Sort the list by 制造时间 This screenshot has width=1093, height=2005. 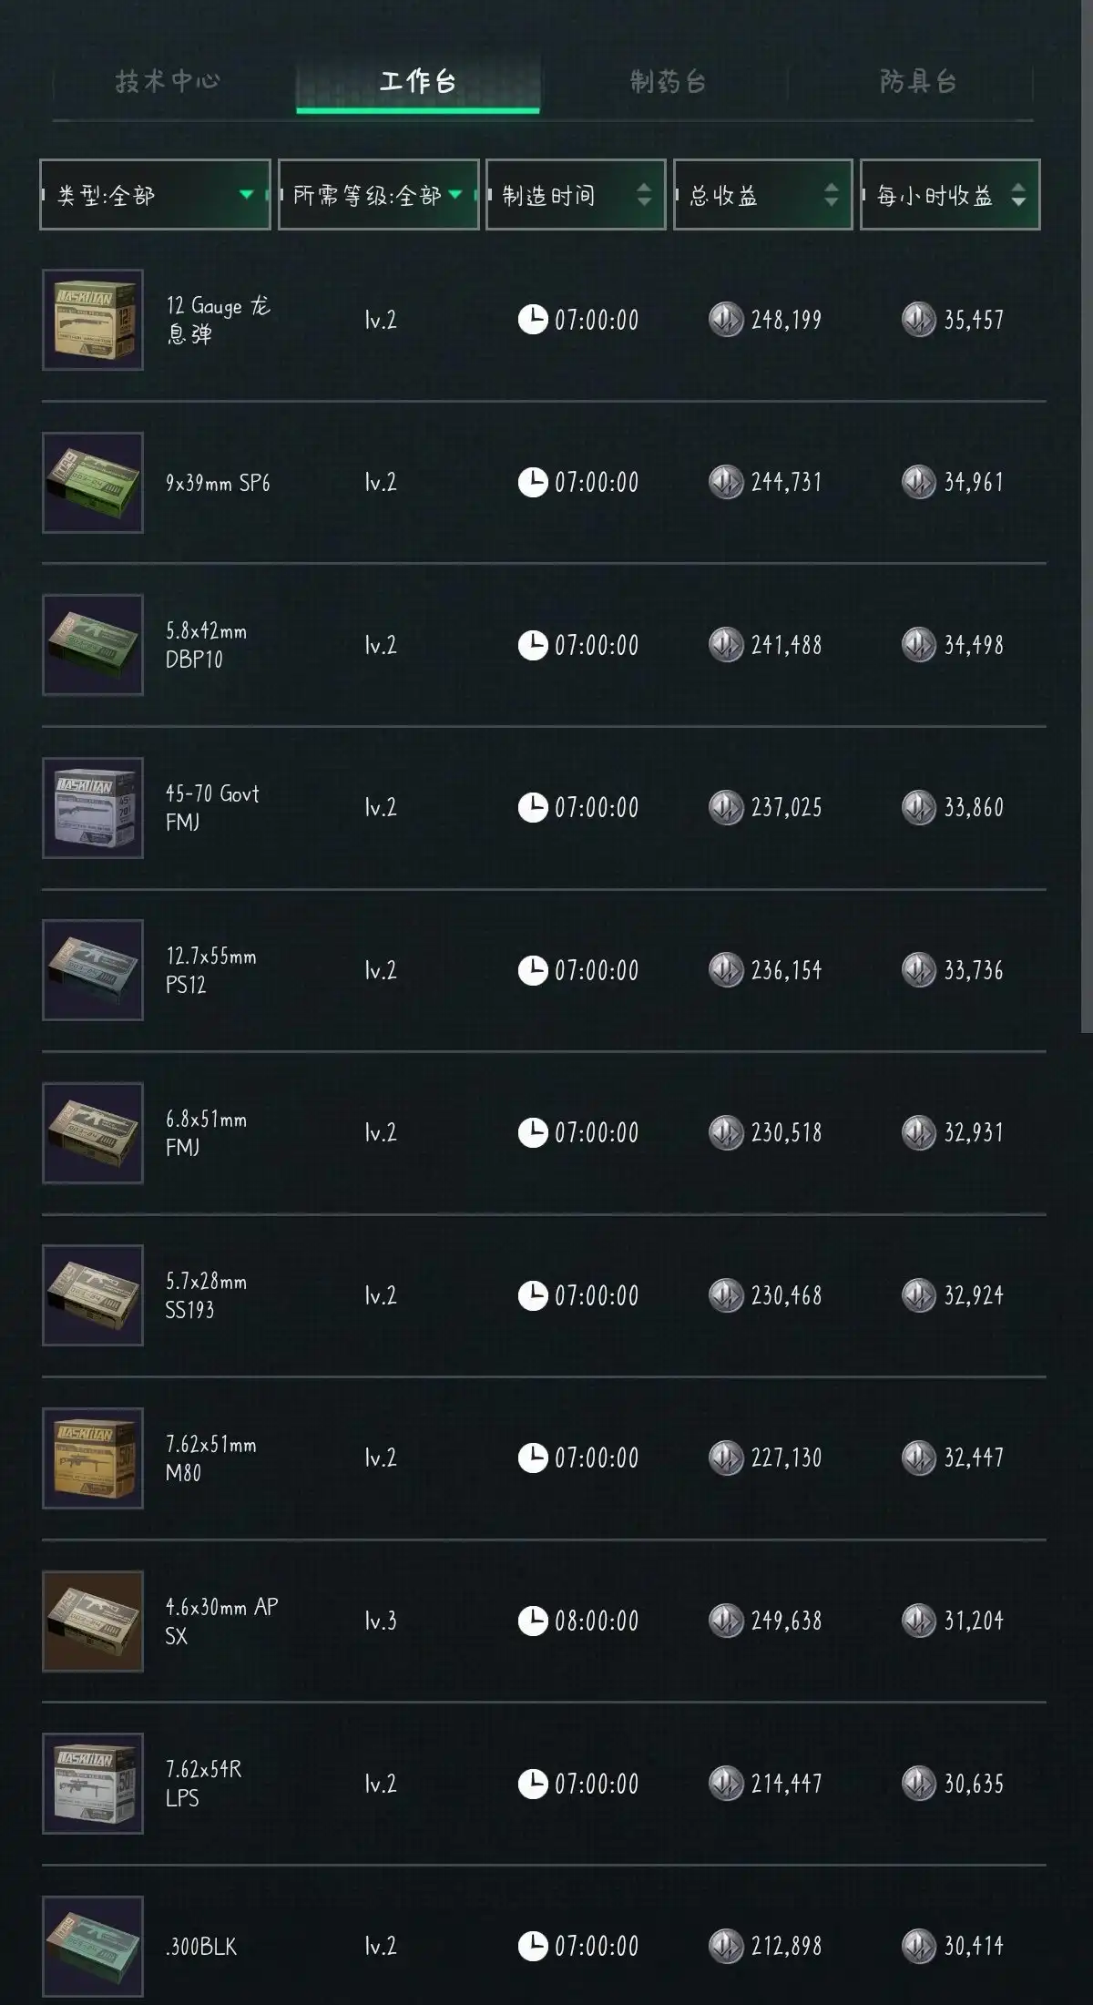pos(576,195)
